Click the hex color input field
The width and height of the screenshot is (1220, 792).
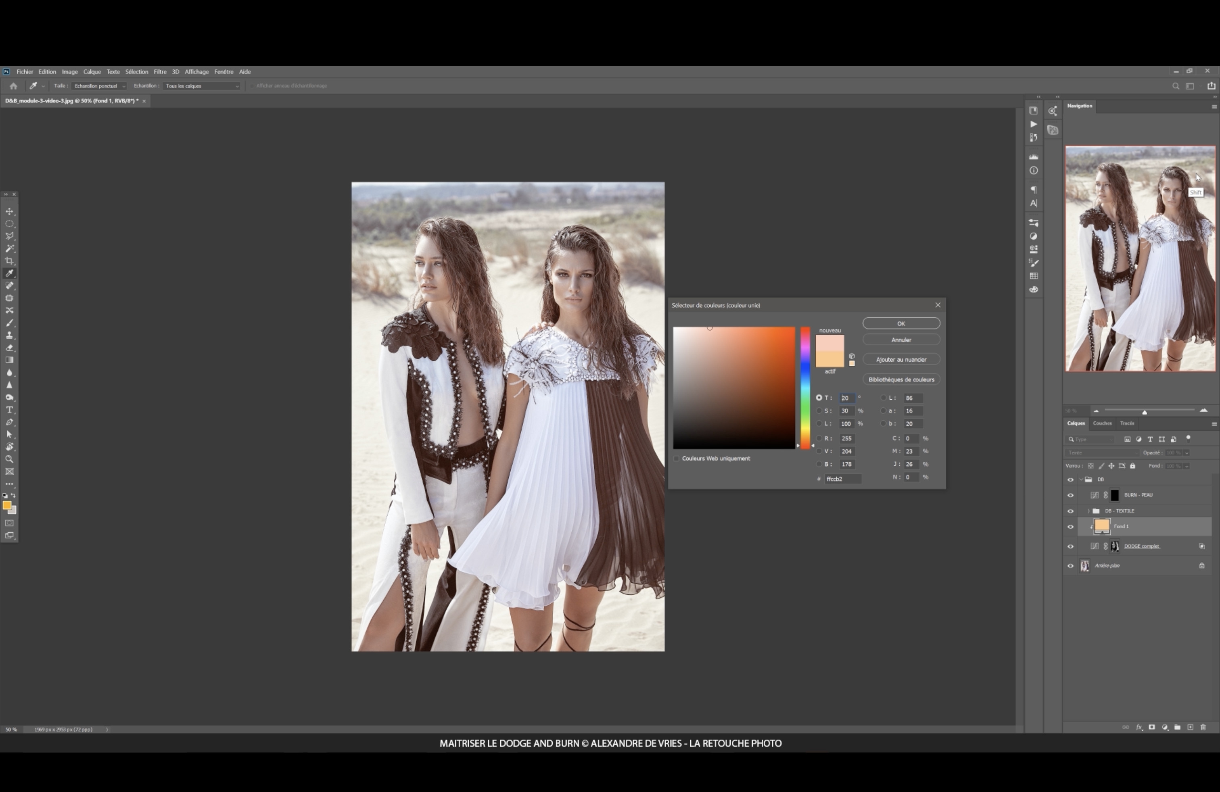point(842,479)
